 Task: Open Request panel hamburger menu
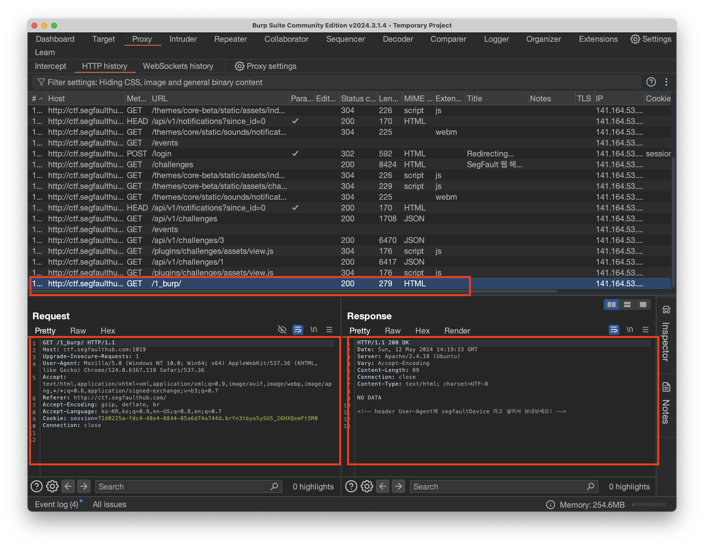(329, 330)
